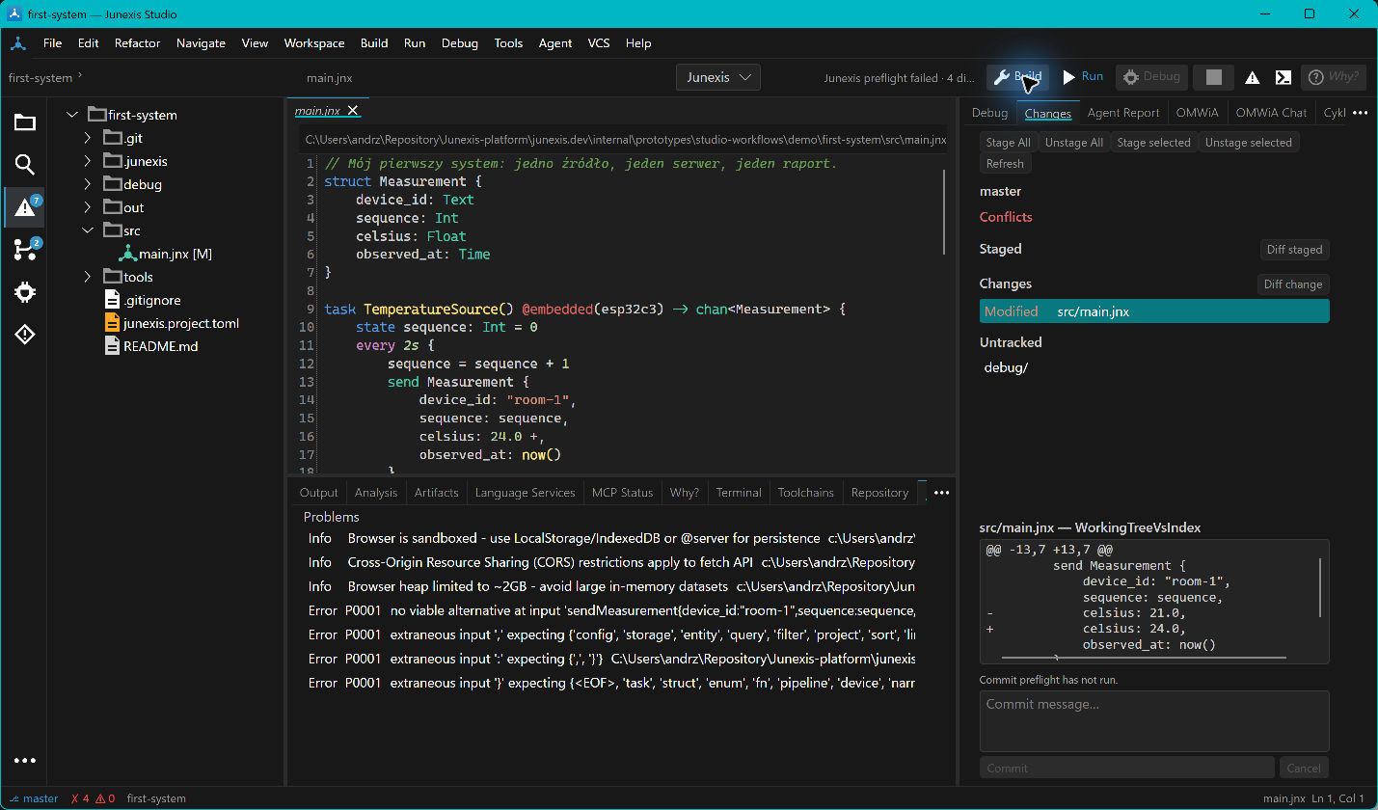The height and width of the screenshot is (810, 1378).
Task: Click the Commit message input field
Action: coord(1154,720)
